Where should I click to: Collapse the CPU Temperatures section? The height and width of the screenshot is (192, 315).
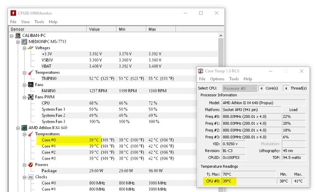[24, 134]
